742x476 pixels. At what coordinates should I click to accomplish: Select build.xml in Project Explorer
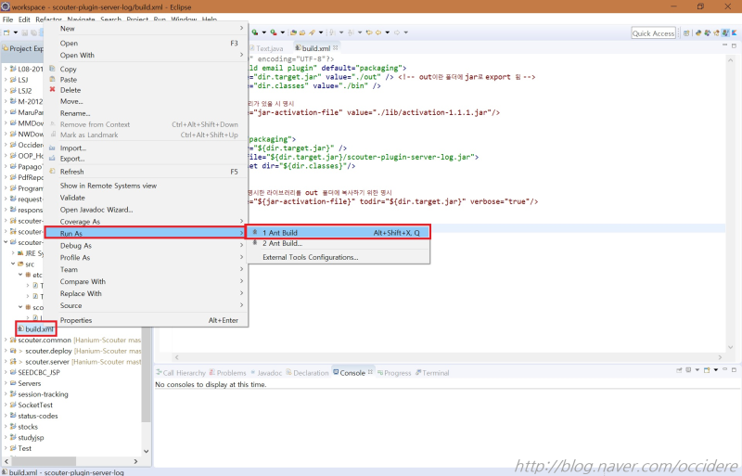click(36, 328)
